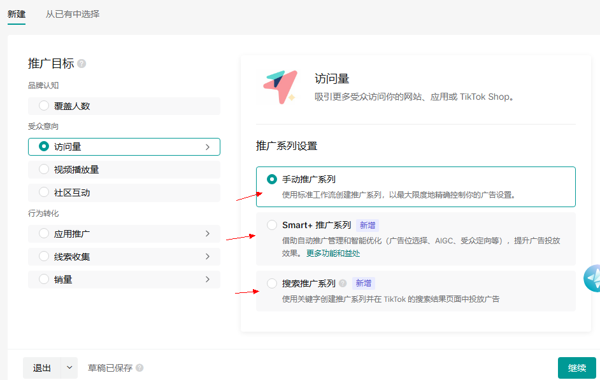Screen dimensions: 600x380
Task: Click the 继续 button
Action: tap(576, 368)
